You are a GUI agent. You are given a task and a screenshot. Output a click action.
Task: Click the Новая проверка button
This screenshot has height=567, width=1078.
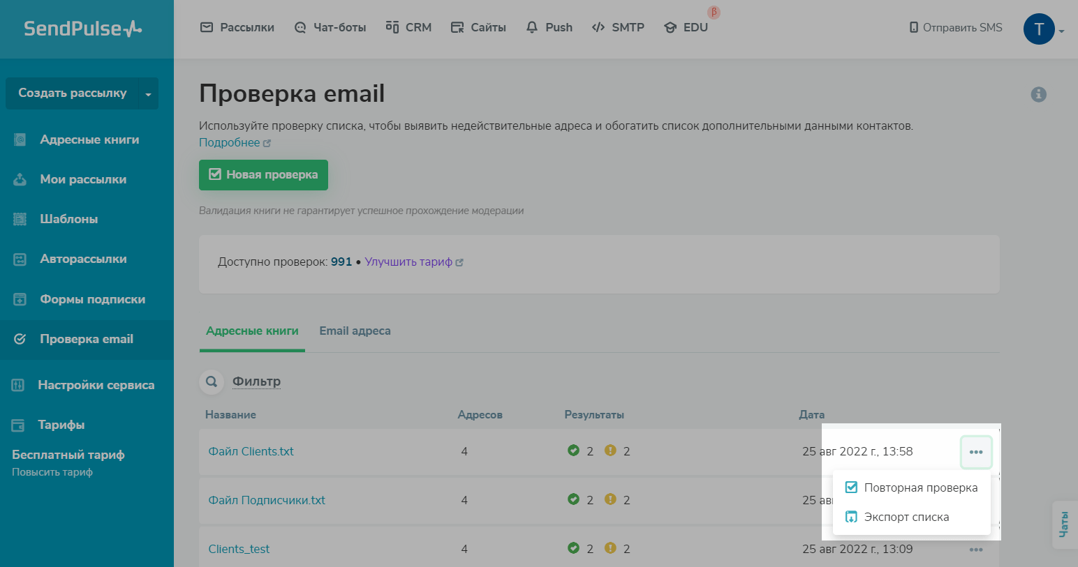(263, 175)
